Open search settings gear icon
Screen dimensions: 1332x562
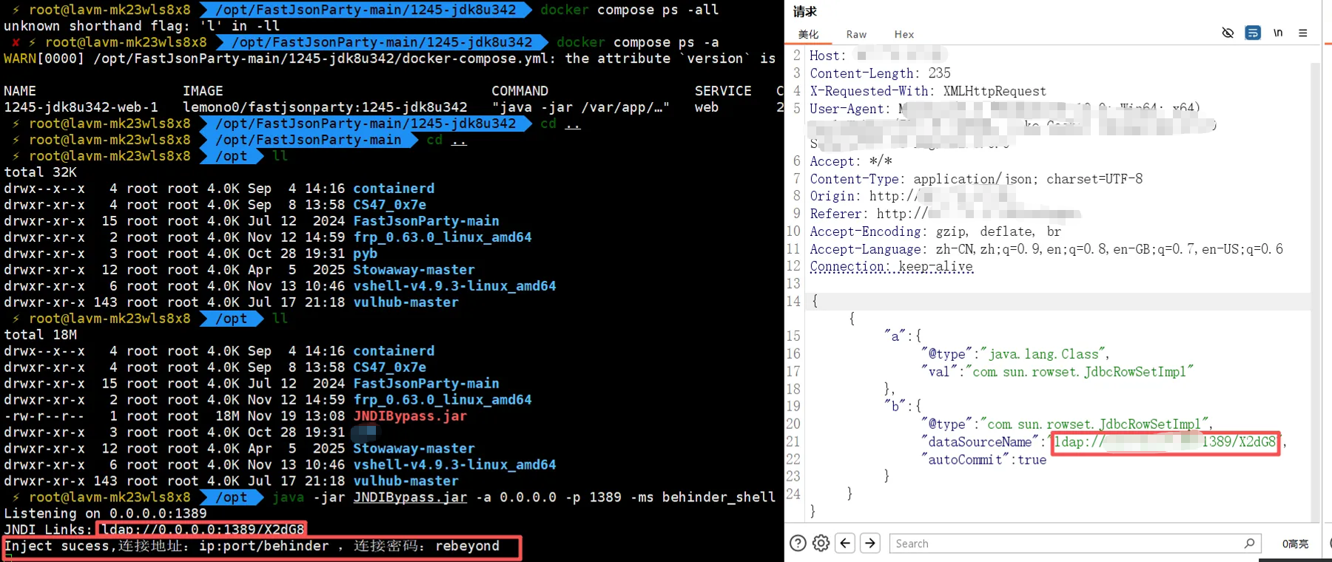[821, 544]
